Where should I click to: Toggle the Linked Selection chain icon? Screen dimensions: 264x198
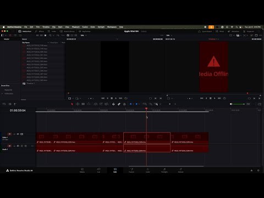[119, 104]
